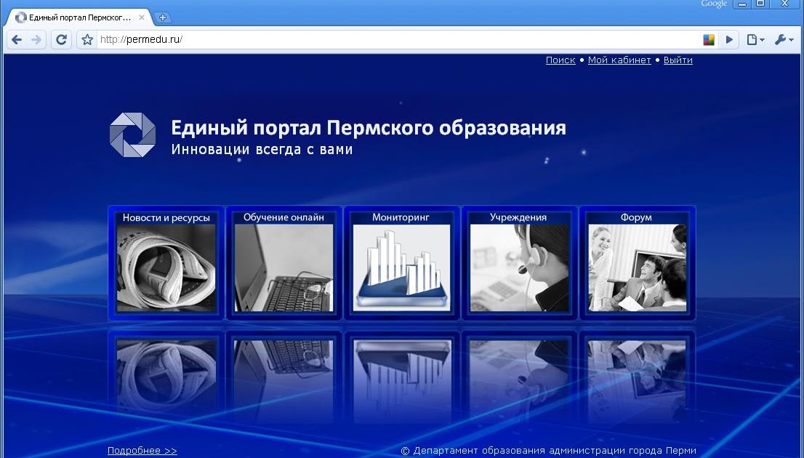Click the blue Go arrow next to the toolbar

pos(729,39)
